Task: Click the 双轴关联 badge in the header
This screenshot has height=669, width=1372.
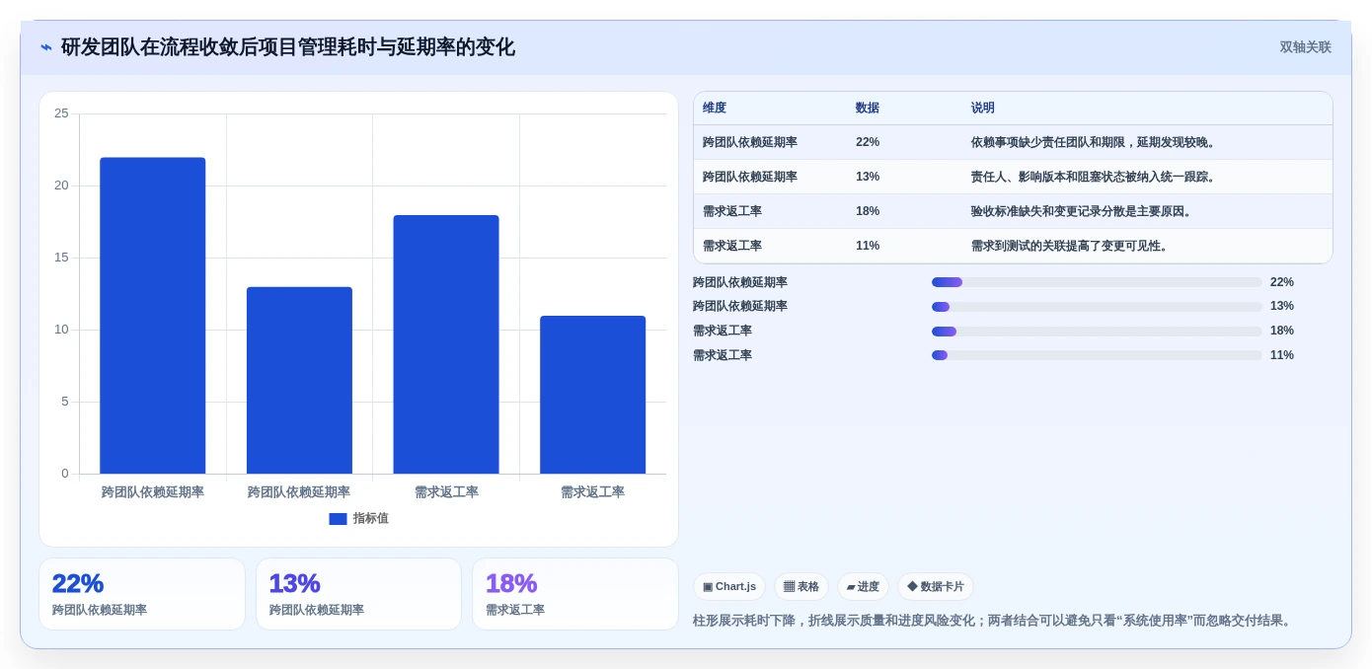Action: [x=1305, y=47]
